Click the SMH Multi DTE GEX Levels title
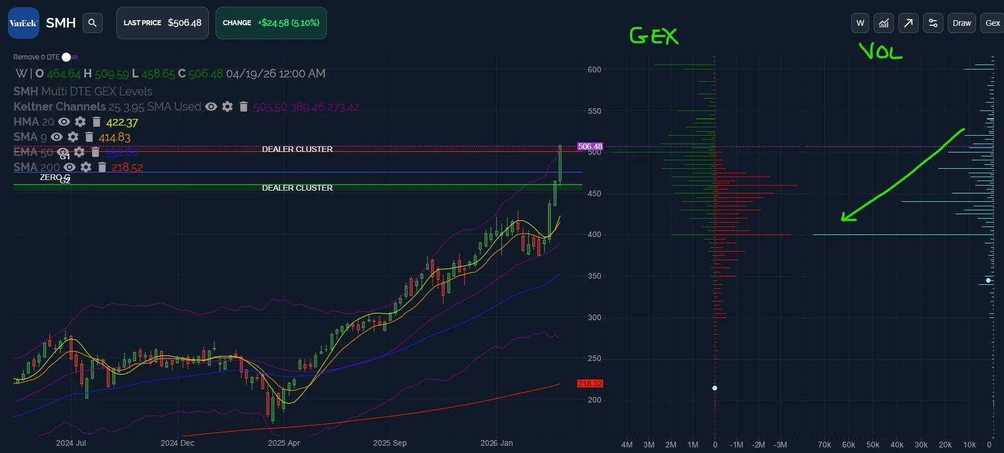 83,91
